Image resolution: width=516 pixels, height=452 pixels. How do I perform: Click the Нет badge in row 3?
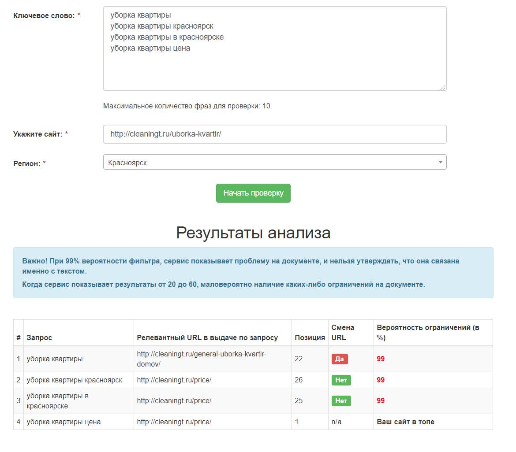[341, 401]
